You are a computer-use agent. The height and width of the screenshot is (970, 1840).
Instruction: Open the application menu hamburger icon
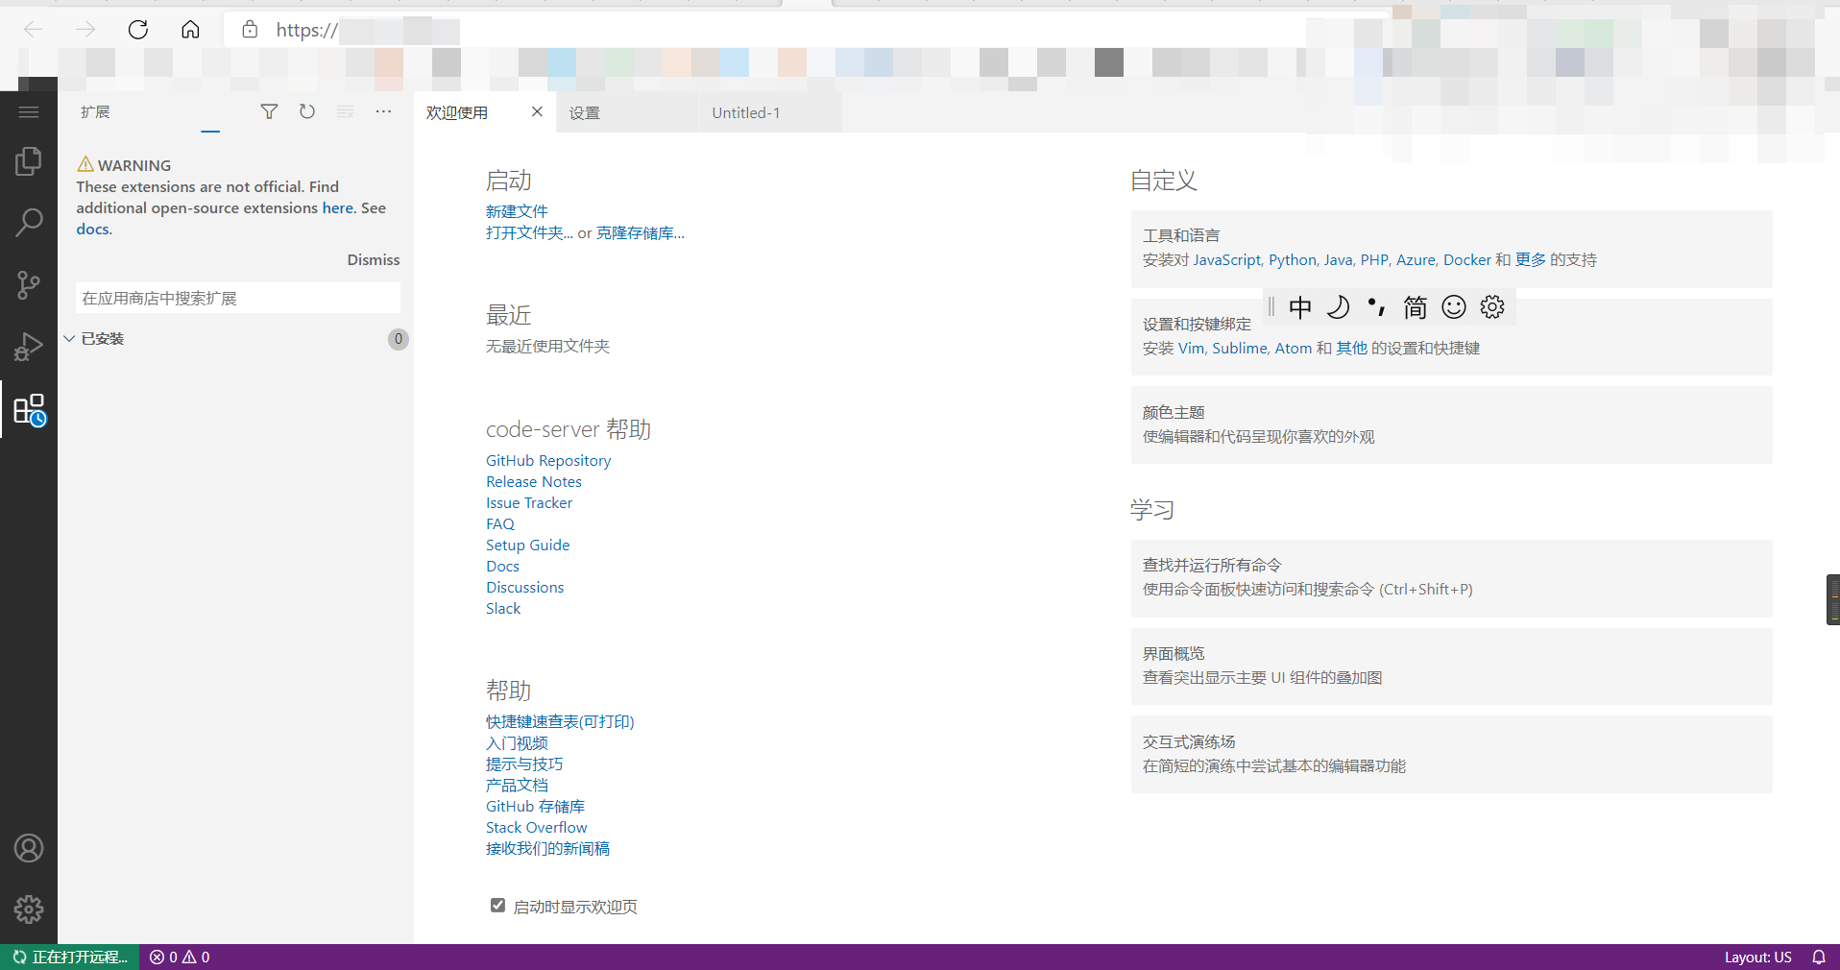click(x=29, y=112)
